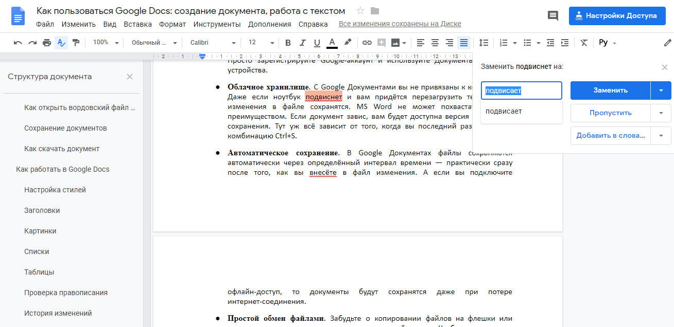Open the print icon
The height and width of the screenshot is (327, 674).
(x=46, y=43)
